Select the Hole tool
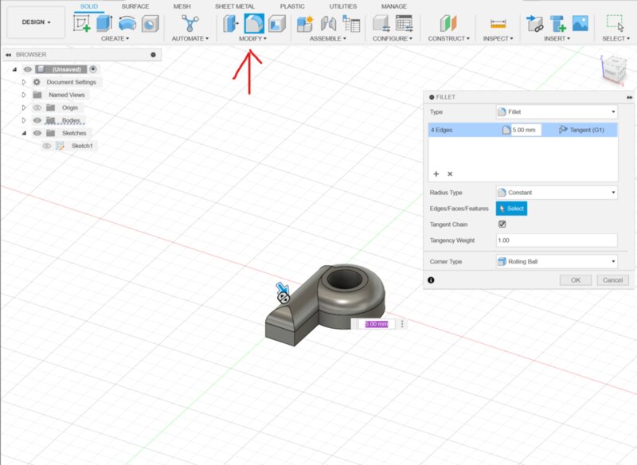The width and height of the screenshot is (637, 465). 150,24
